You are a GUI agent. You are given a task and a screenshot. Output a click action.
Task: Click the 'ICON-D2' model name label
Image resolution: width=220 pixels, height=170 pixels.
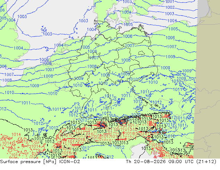[x=70, y=162]
